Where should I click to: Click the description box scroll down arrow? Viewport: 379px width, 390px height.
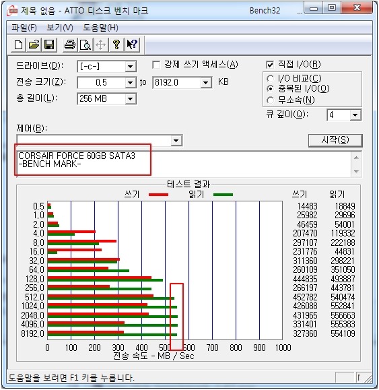356,172
